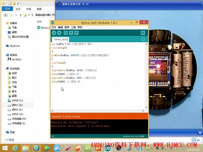This screenshot has width=203, height=152.
Task: Click the Open sketch up-arrow icon
Action: point(71,33)
